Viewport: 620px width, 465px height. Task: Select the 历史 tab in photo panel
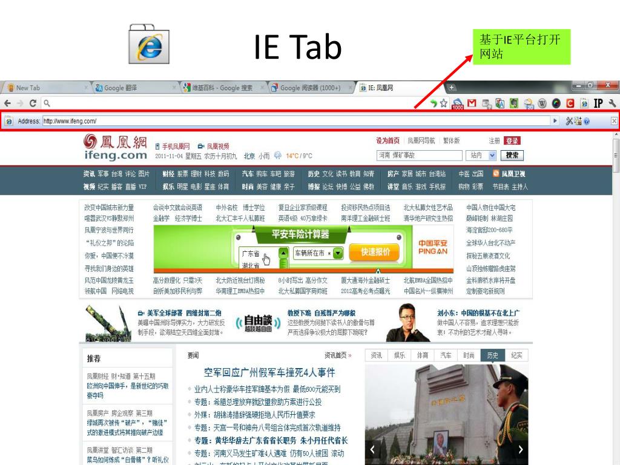click(493, 355)
